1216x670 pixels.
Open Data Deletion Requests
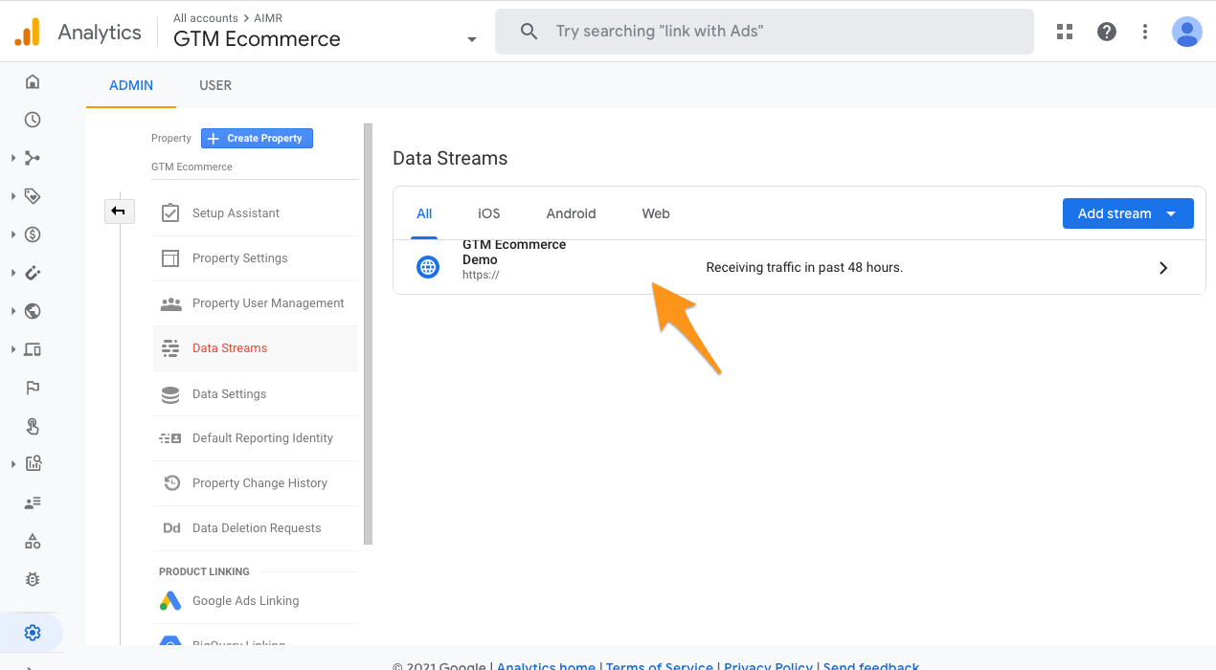tap(256, 528)
